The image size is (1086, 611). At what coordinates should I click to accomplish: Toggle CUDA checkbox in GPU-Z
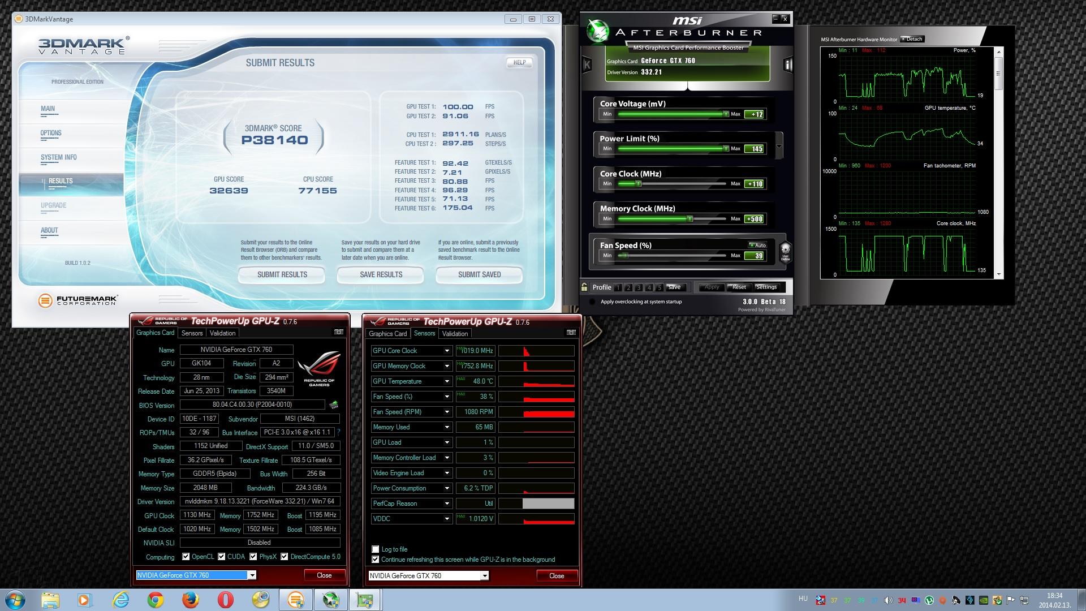click(x=222, y=557)
